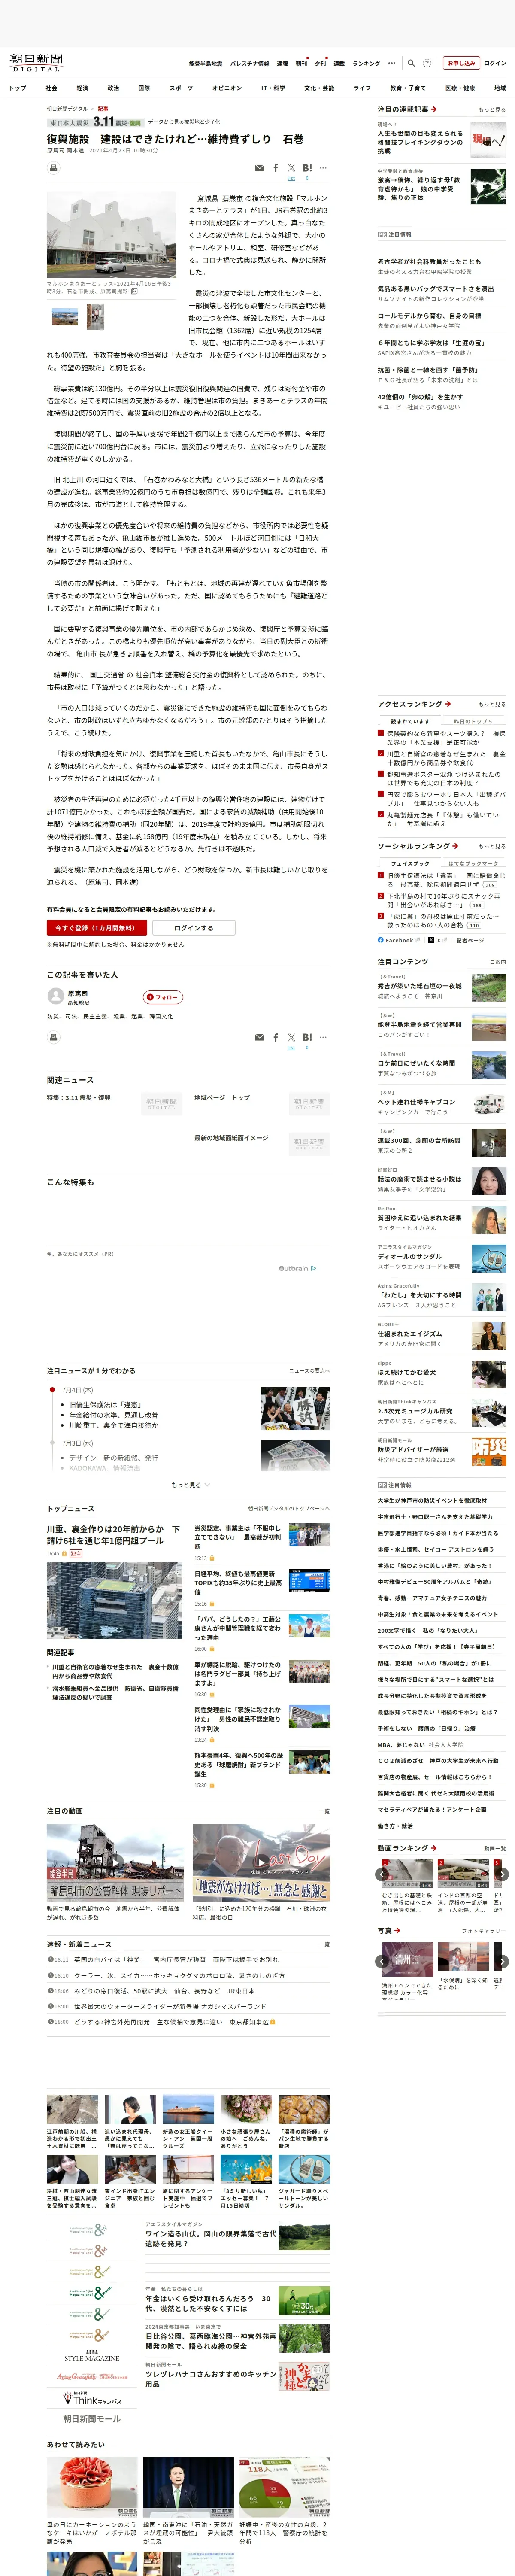515x2576 pixels.
Task: Share on X icon under the headline
Action: pos(291,168)
